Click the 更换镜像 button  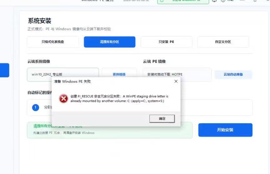point(119,74)
